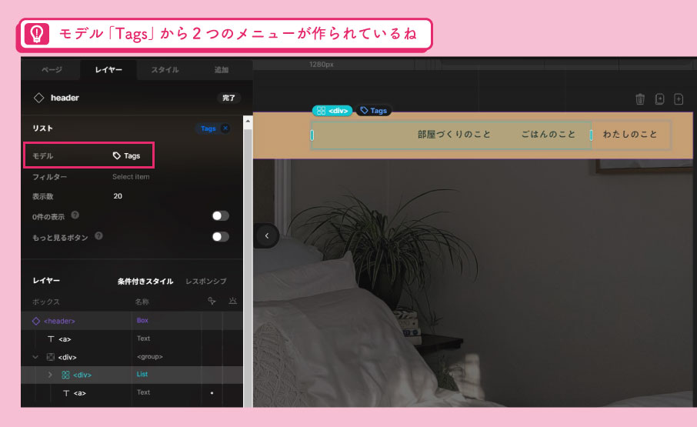Click the responsive column icon at far right

click(232, 301)
